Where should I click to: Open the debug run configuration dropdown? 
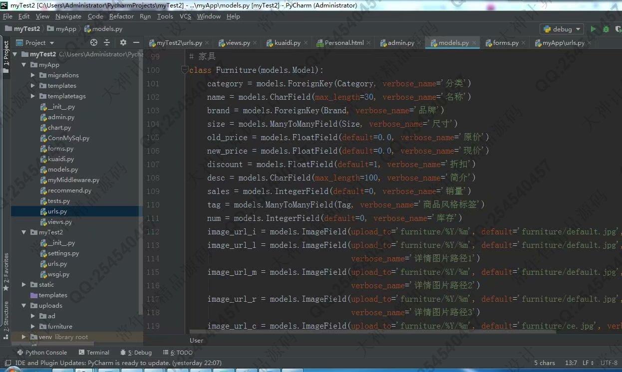(562, 29)
